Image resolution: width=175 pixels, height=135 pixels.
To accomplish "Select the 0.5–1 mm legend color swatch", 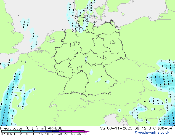I will coord(11,131).
